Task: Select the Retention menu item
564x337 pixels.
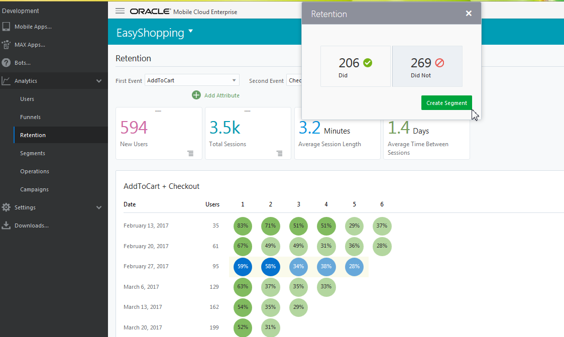Action: pos(61,135)
